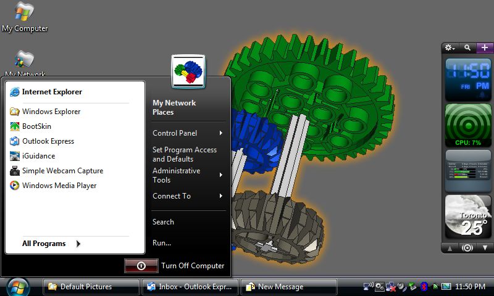Expand the Connect To submenu arrow
Image resolution: width=494 pixels, height=296 pixels.
221,196
